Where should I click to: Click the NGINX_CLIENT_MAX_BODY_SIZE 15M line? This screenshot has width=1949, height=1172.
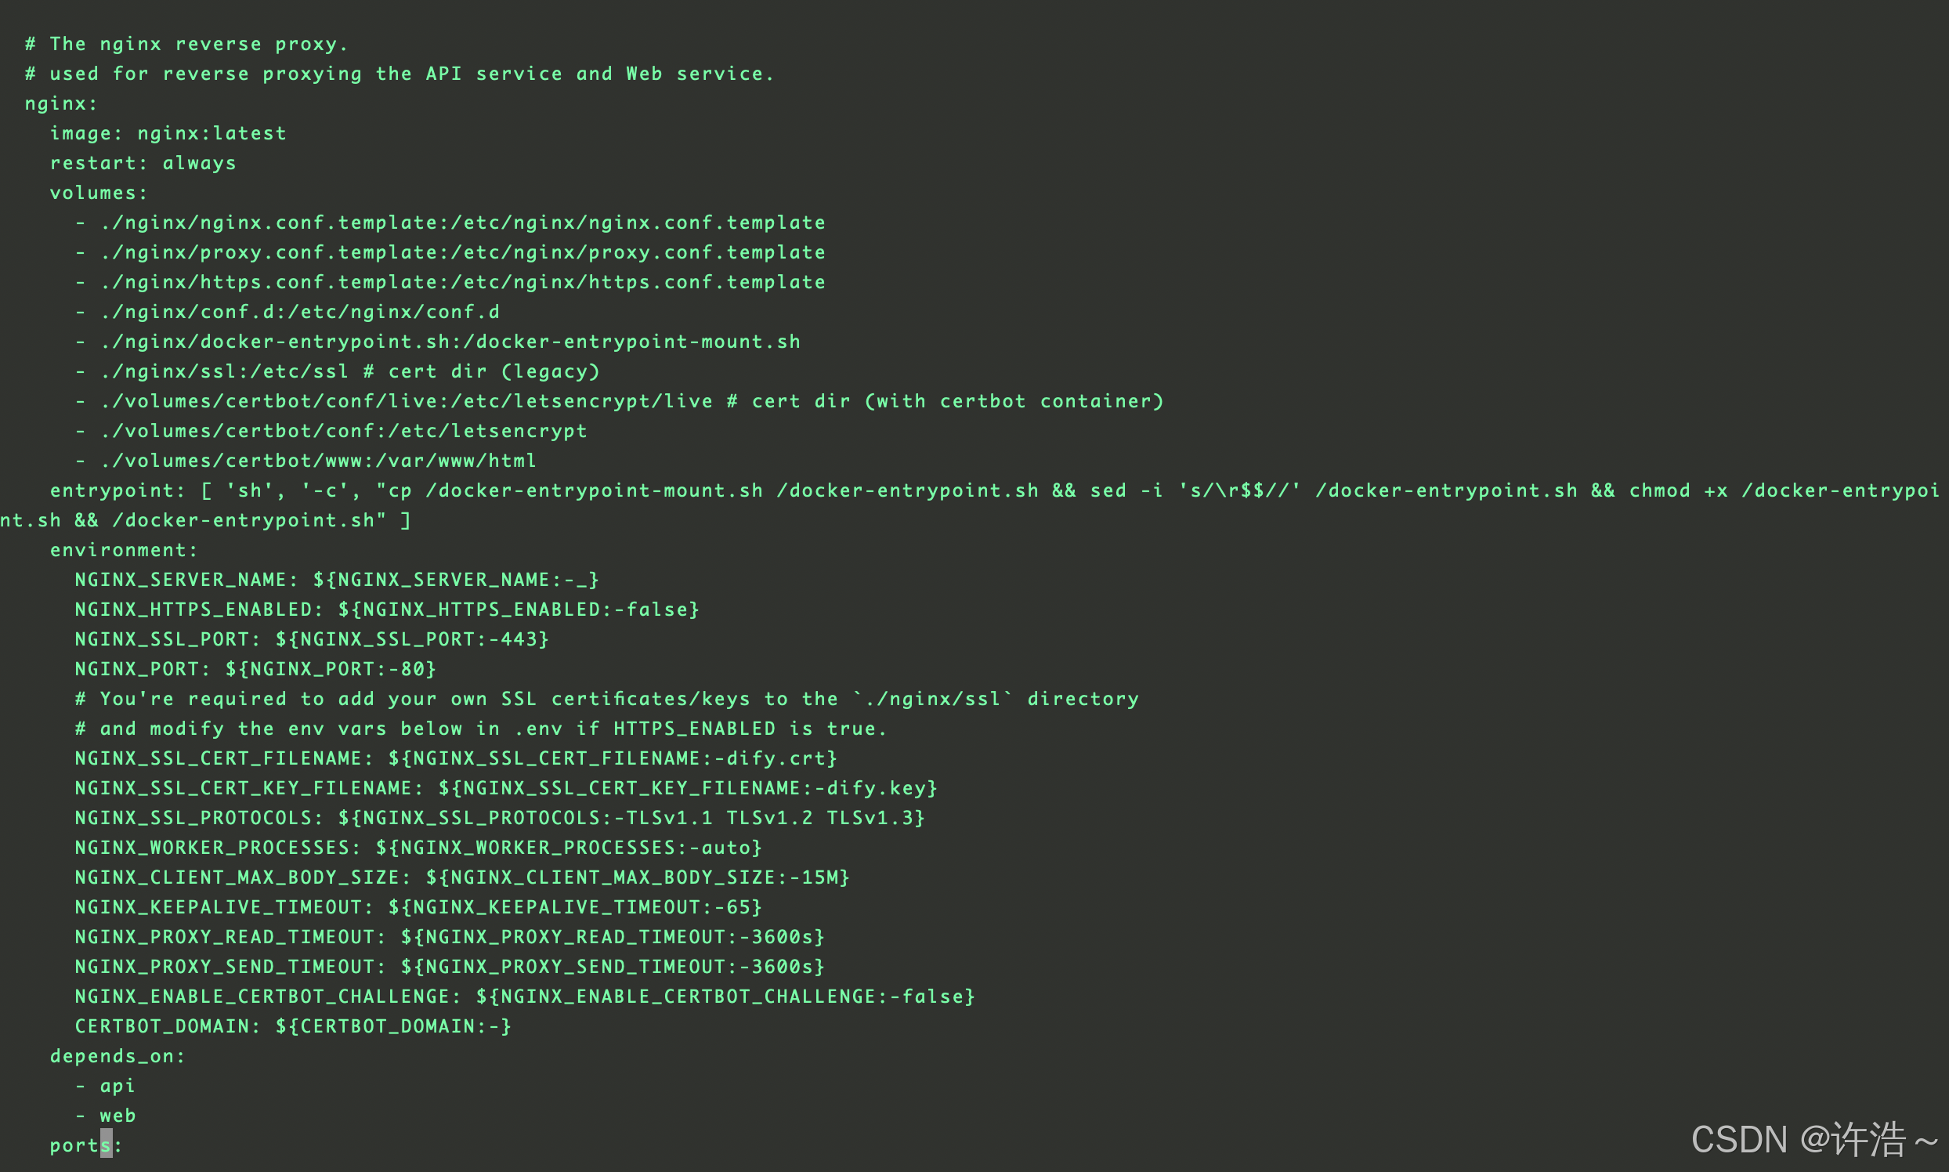462,877
